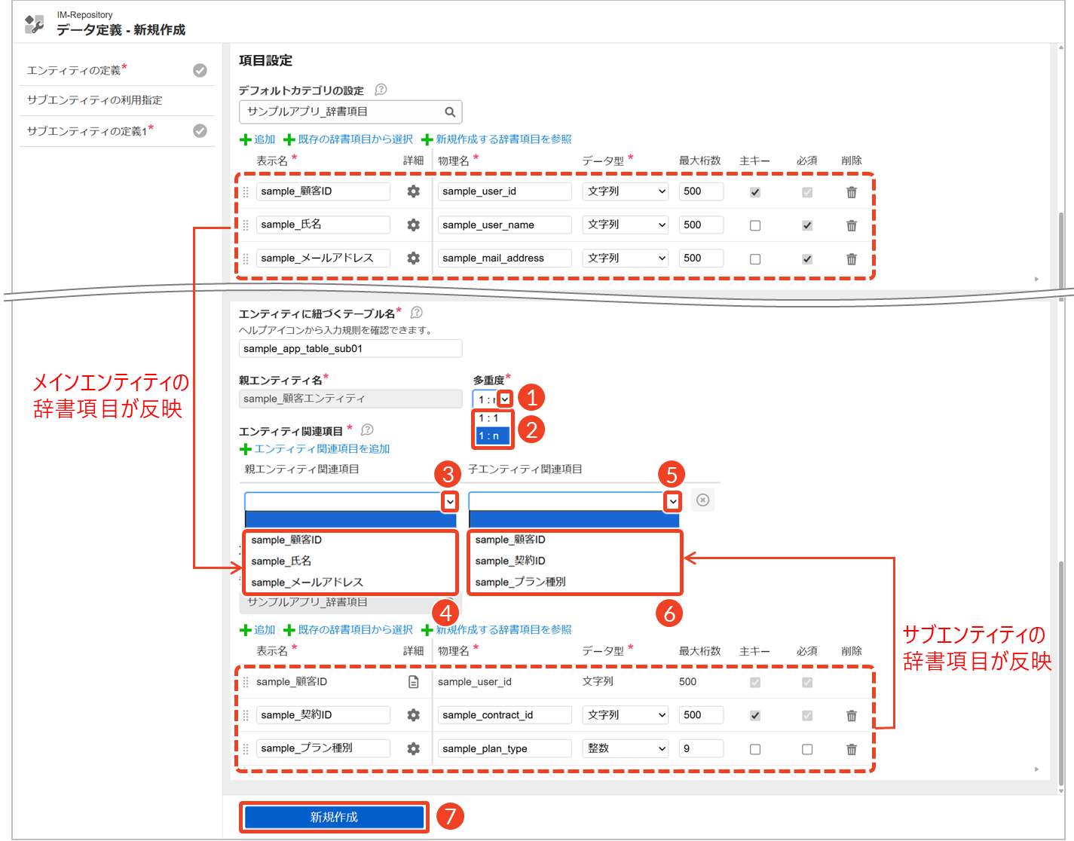
Task: Open document detail icon for sample_顧客ID
Action: coord(413,682)
